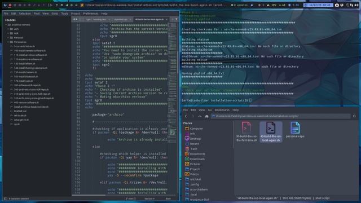Toggle sidebar via status bar panel icon
The height and width of the screenshot is (203, 361).
(6, 198)
